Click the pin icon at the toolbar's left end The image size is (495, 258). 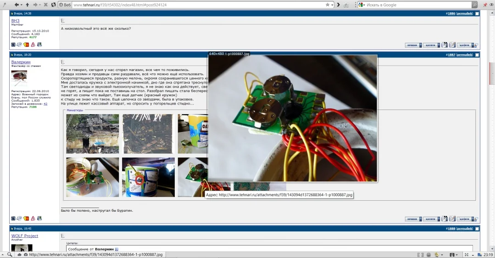point(5,5)
